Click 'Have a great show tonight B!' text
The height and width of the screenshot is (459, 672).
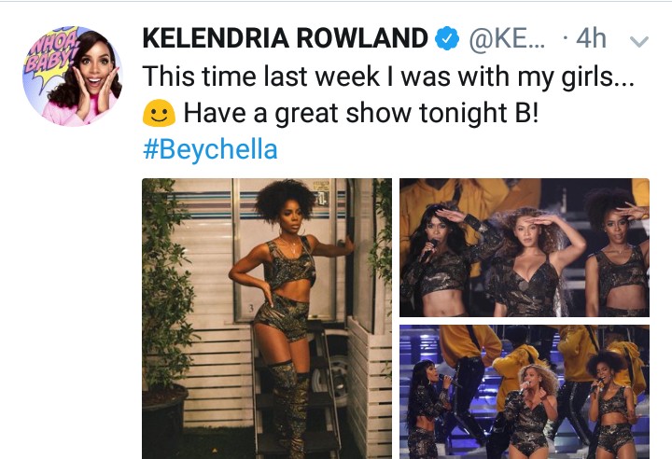[x=360, y=113]
